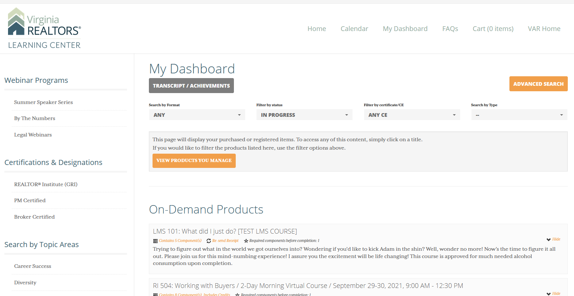This screenshot has width=574, height=296.
Task: Open the Filter by certificate/CE dropdown
Action: (412, 115)
